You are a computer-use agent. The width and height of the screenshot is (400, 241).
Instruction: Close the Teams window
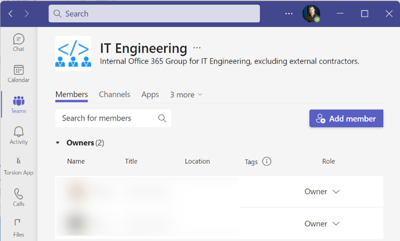[x=389, y=14]
